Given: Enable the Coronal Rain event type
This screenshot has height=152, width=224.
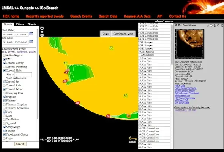Looking at the screenshot, I should click(5, 85).
